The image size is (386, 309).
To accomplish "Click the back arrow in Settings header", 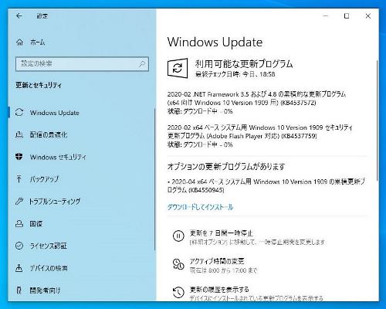I will pyautogui.click(x=19, y=16).
